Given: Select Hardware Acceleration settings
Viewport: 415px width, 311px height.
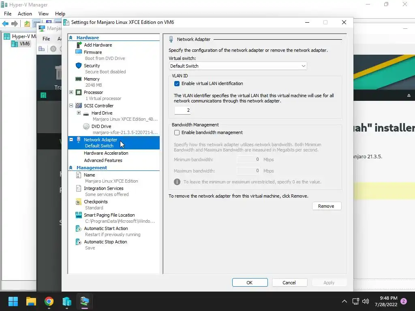Looking at the screenshot, I should (x=106, y=153).
